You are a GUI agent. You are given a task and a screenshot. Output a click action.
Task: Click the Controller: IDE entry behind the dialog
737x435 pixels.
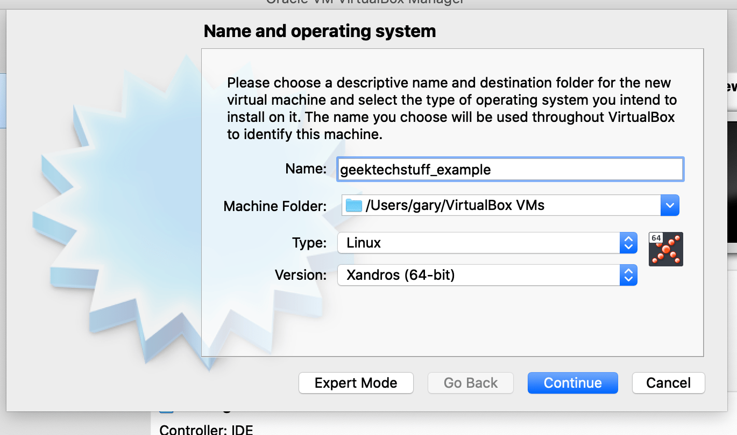click(x=207, y=429)
